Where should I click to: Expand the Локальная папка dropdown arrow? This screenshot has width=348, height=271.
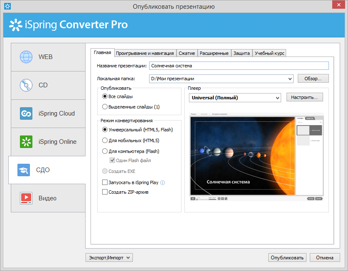pos(290,79)
